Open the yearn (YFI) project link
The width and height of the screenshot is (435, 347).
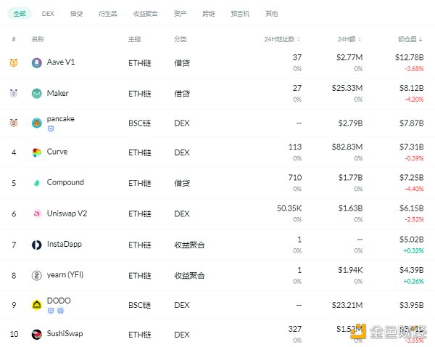(x=66, y=275)
